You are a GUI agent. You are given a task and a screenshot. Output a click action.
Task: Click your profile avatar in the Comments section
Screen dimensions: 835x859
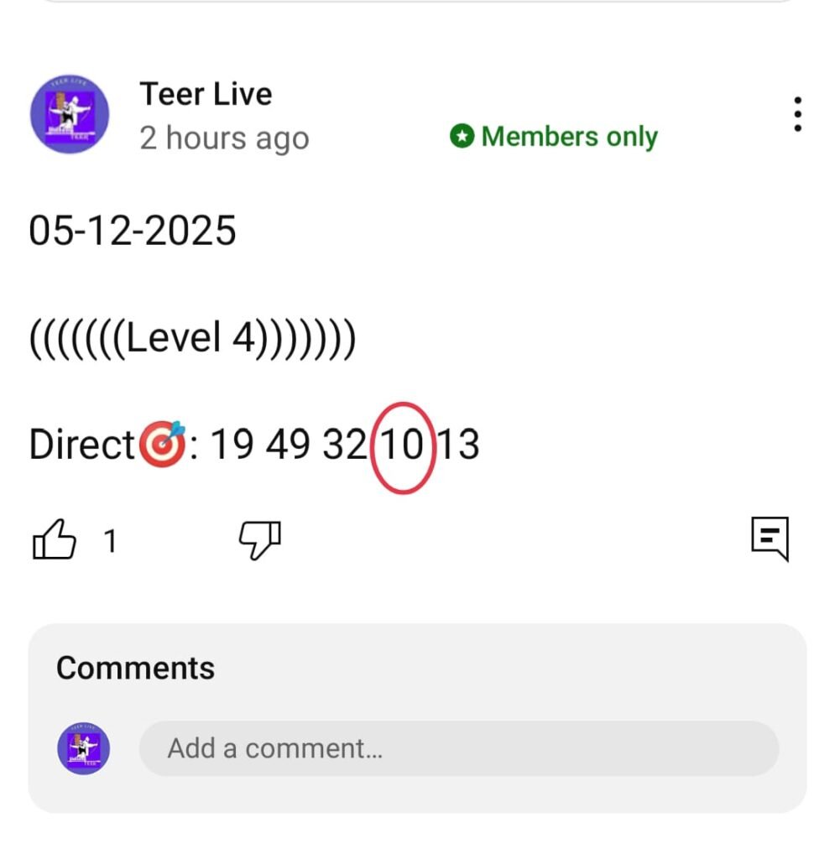click(x=84, y=747)
